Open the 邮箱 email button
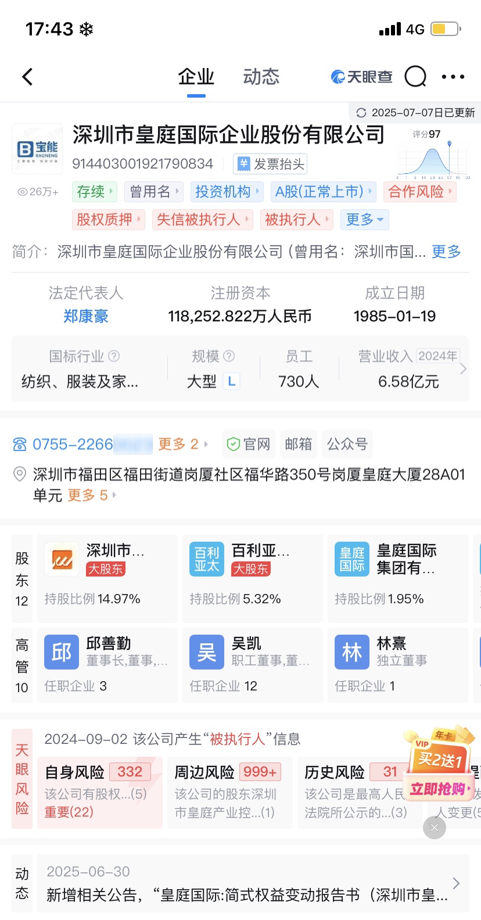 [299, 444]
